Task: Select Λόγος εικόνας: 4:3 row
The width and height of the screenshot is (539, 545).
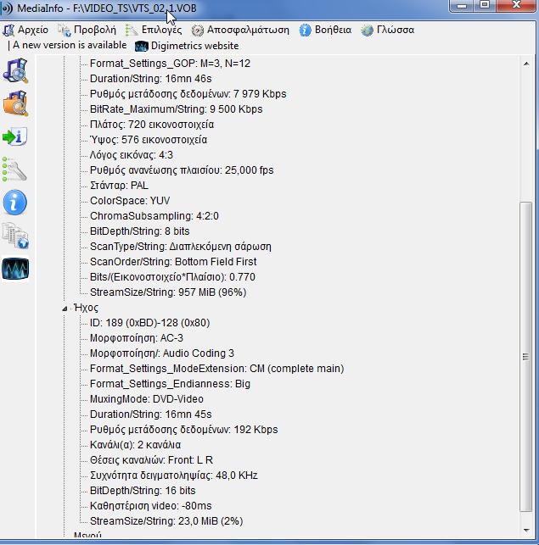Action: point(132,155)
